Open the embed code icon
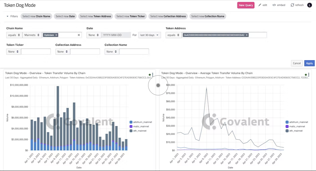Screen dimensions: 316x171 (274, 5)
